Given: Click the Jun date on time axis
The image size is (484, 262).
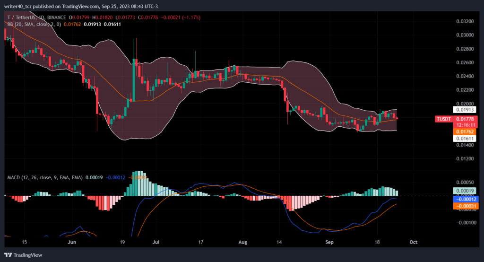Looking at the screenshot, I should pos(72,242).
